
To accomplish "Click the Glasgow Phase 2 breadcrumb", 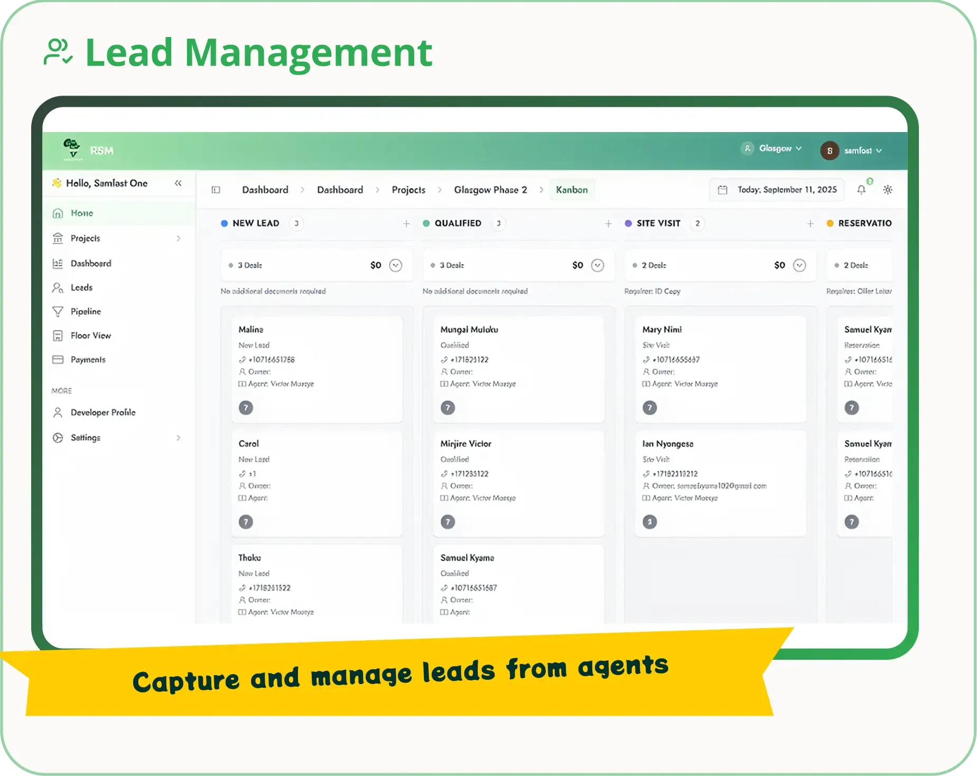I will [490, 189].
